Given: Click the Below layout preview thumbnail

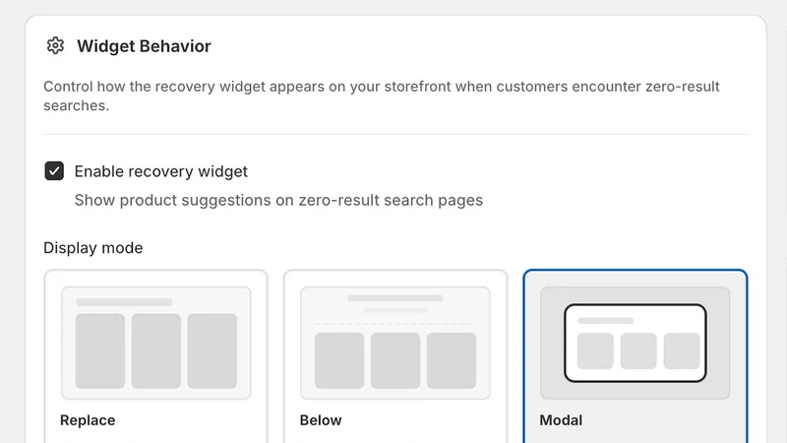Looking at the screenshot, I should [395, 343].
